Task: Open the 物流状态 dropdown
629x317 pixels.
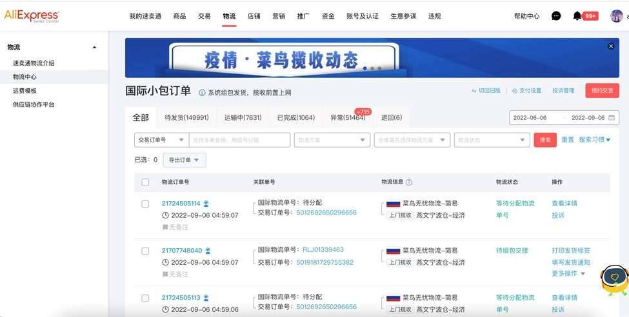Action: pos(492,140)
